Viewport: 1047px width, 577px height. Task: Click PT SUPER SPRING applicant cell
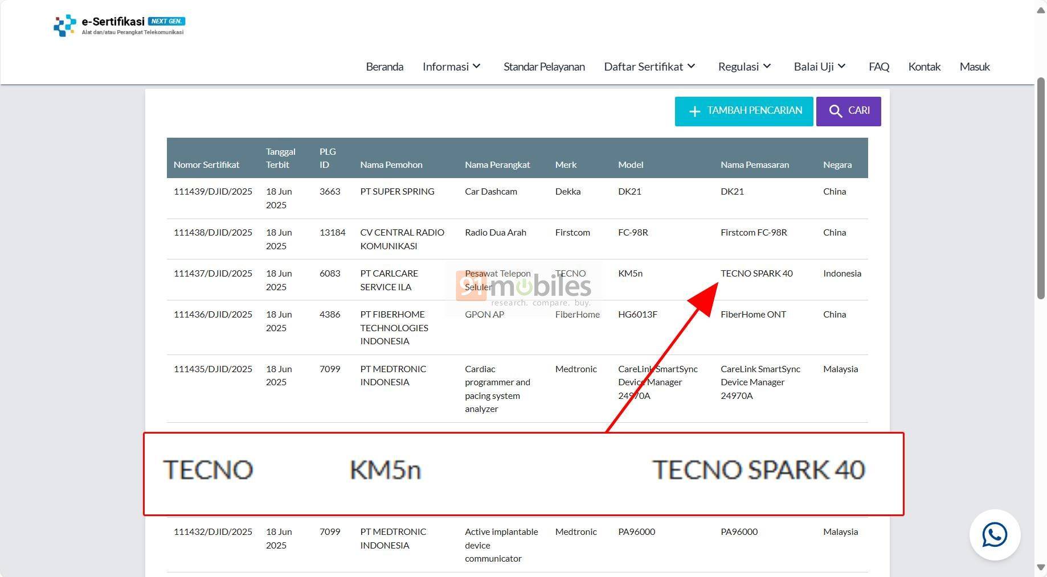click(x=397, y=192)
